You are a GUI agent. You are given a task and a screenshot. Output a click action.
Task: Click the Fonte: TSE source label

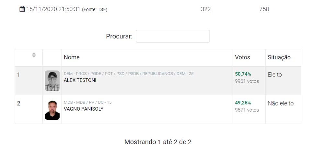(x=95, y=10)
